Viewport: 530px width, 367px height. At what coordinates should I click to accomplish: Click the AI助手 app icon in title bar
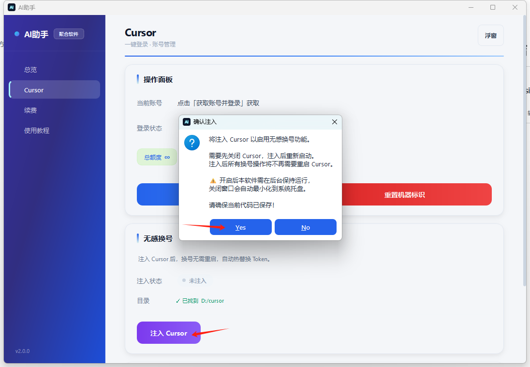(12, 7)
